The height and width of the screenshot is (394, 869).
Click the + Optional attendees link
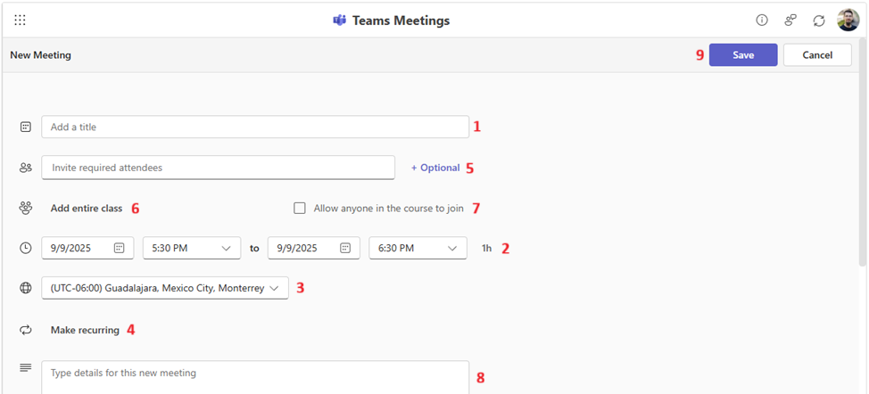[435, 168]
